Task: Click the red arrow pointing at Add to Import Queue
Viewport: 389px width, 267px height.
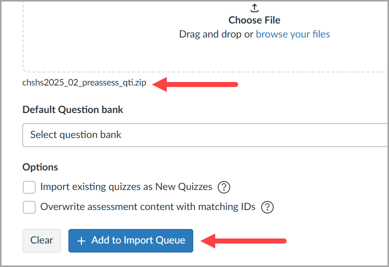Action: pos(243,241)
